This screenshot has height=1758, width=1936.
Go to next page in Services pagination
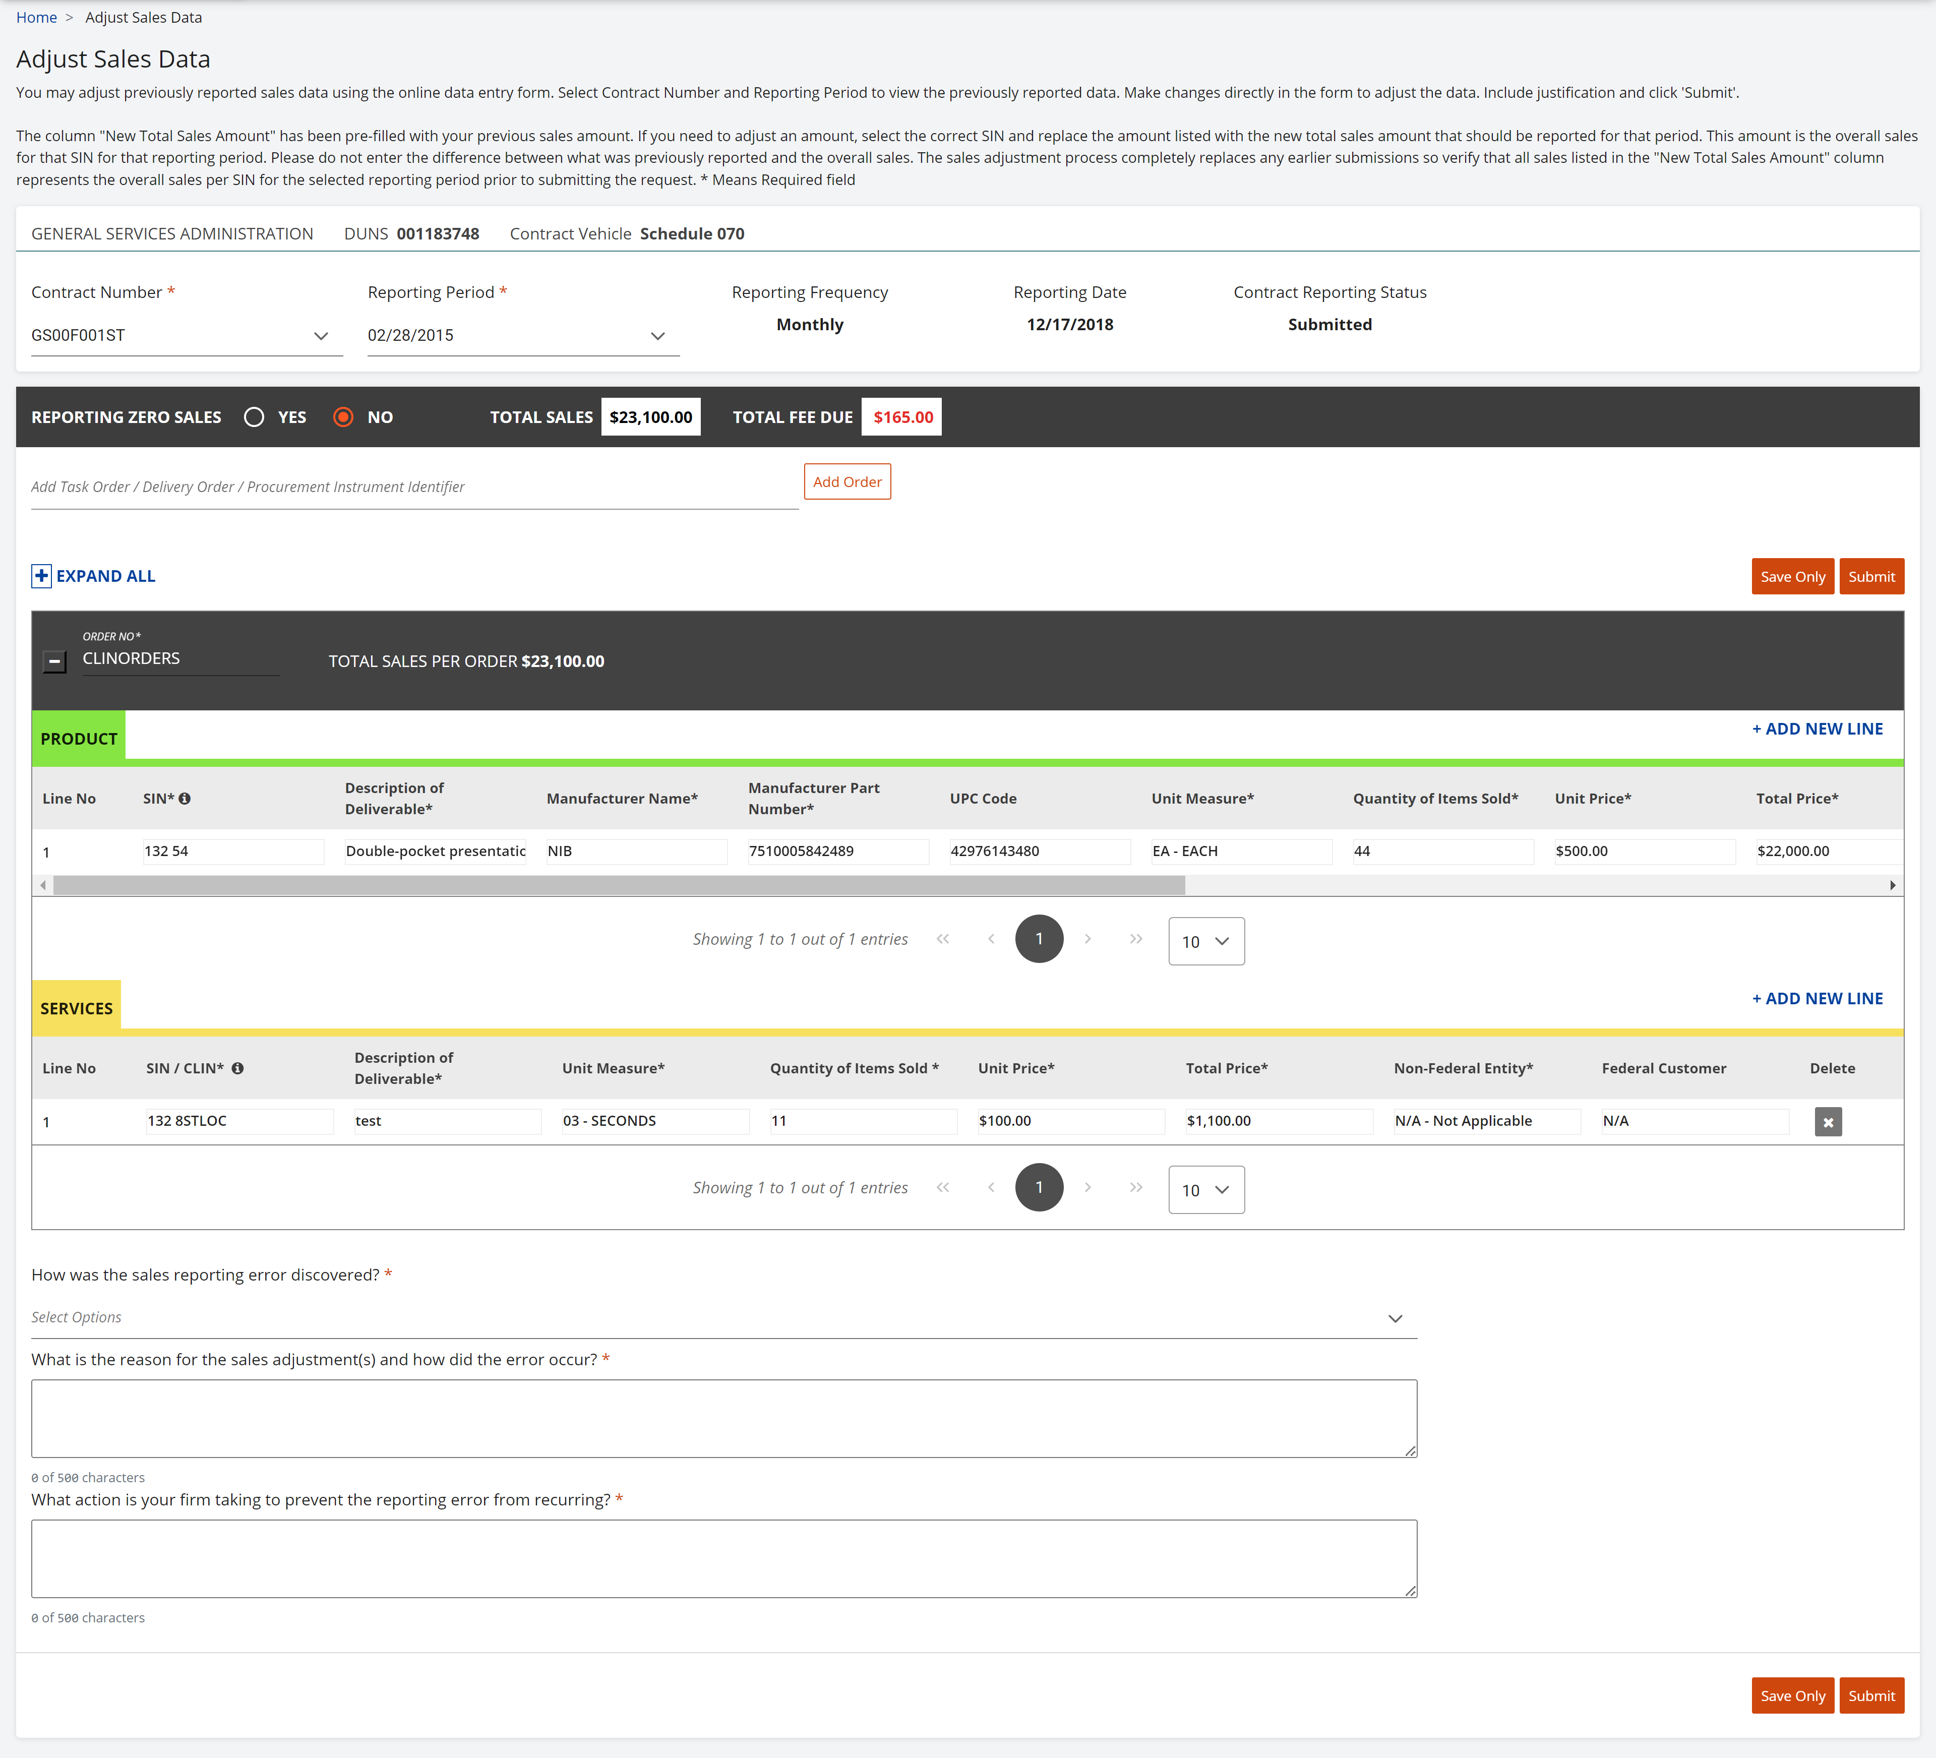(x=1087, y=1188)
